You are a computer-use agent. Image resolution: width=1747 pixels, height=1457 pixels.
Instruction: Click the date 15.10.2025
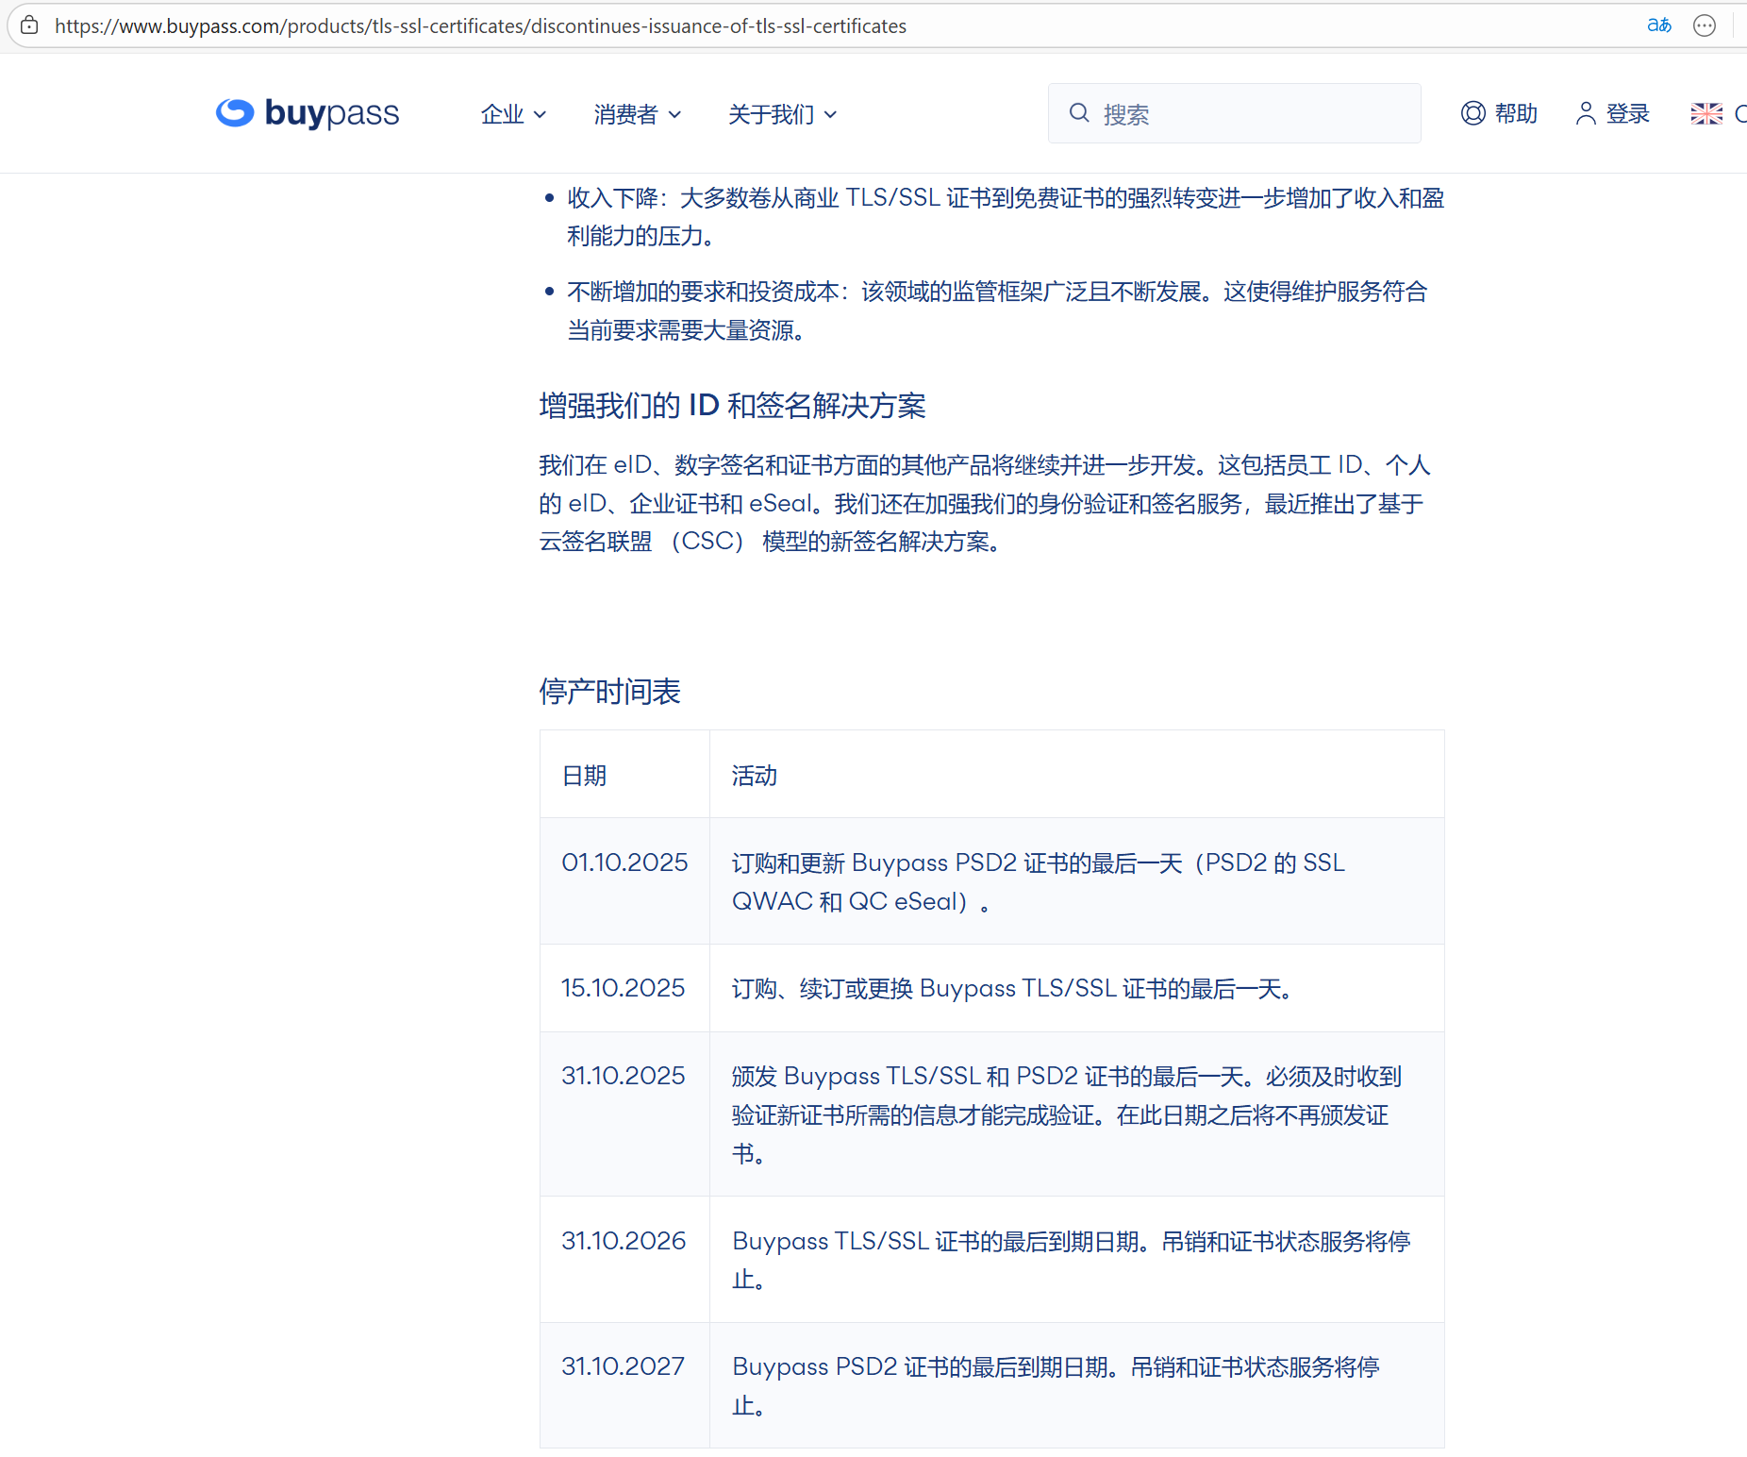623,988
